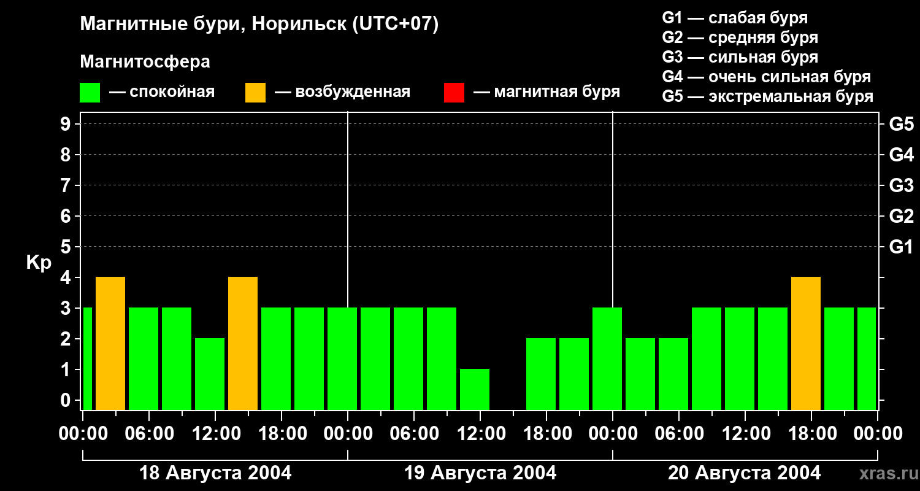This screenshot has width=920, height=491.
Task: Select the Kp 3 bar crossing midnight into 20 August
Action: (x=607, y=358)
